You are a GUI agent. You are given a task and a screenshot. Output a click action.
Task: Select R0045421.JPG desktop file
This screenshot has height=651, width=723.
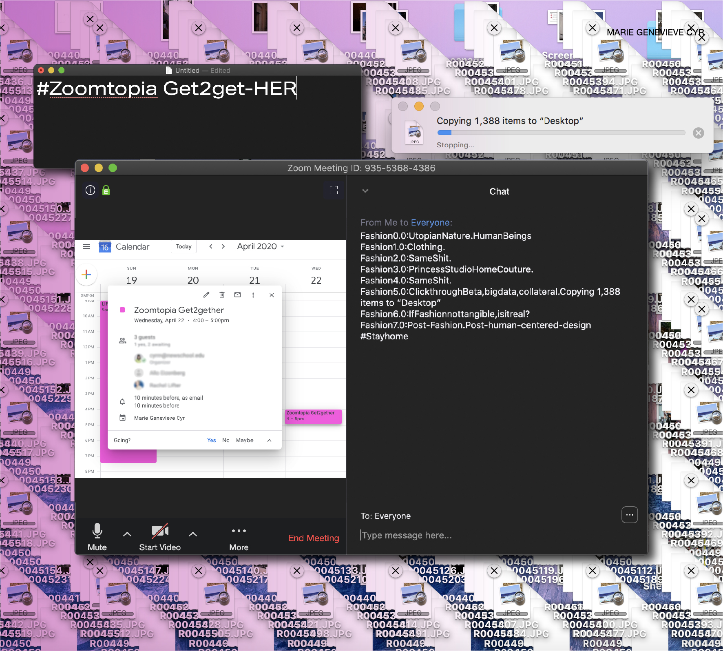tap(305, 624)
